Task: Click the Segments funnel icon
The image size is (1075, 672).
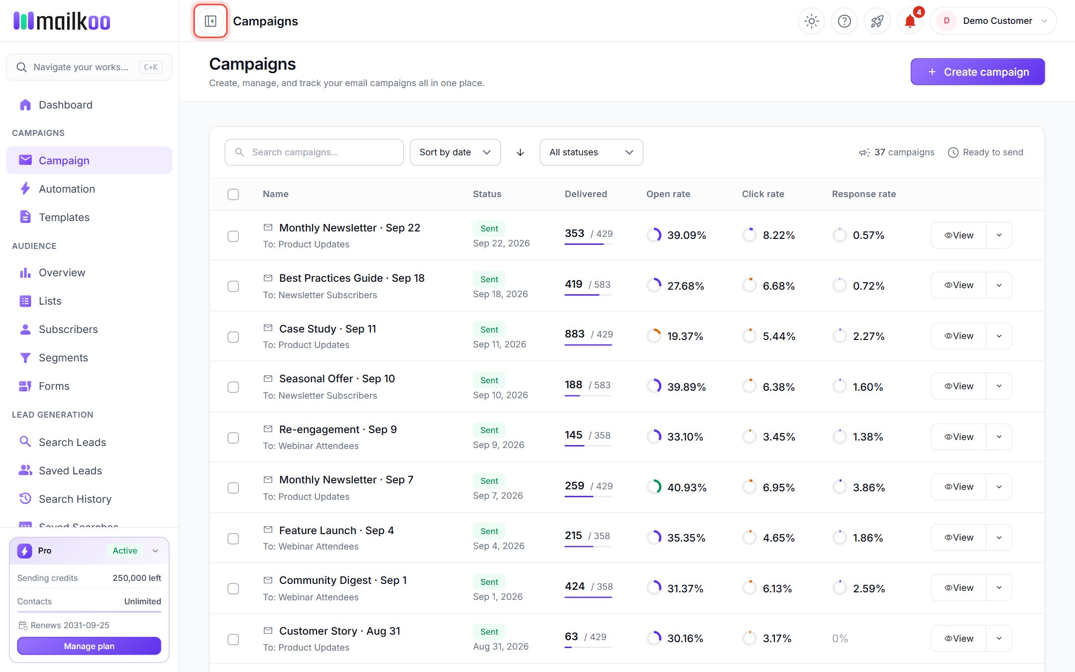Action: pyautogui.click(x=25, y=357)
